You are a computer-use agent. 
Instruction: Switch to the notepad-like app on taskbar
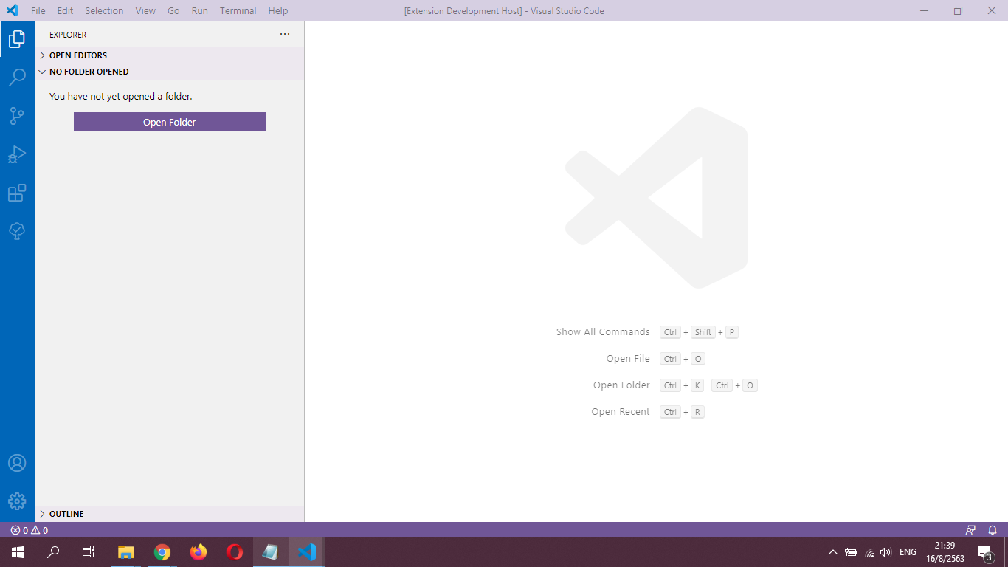pyautogui.click(x=270, y=552)
